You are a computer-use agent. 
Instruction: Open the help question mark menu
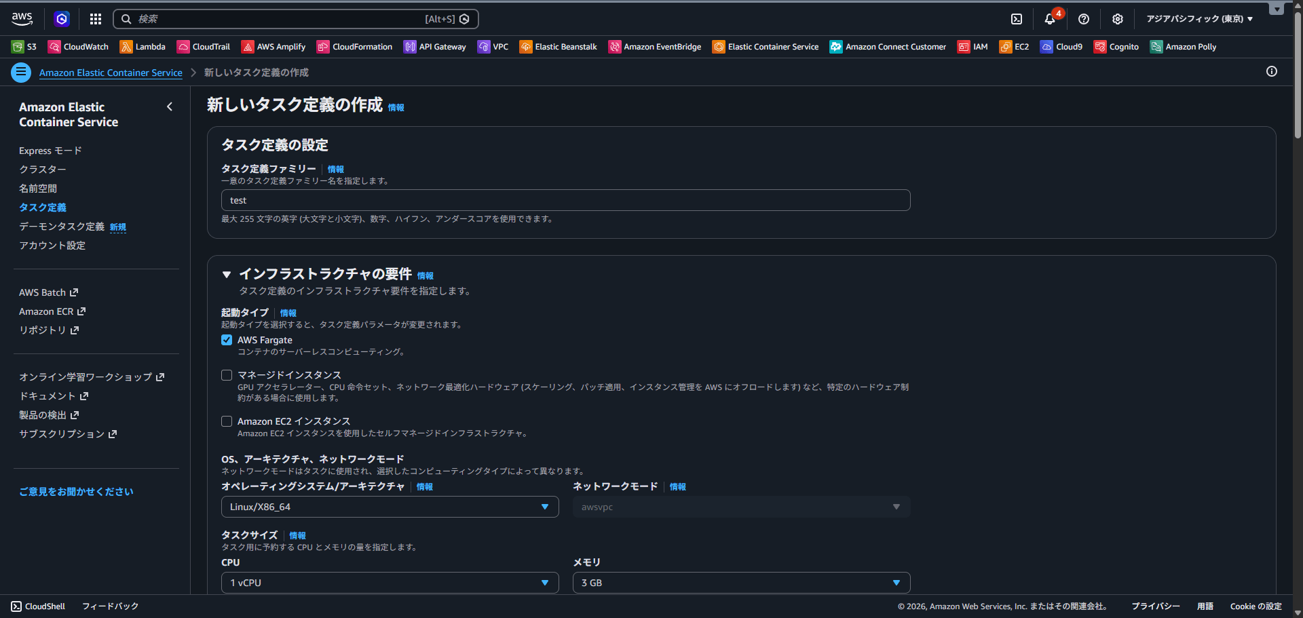tap(1084, 19)
